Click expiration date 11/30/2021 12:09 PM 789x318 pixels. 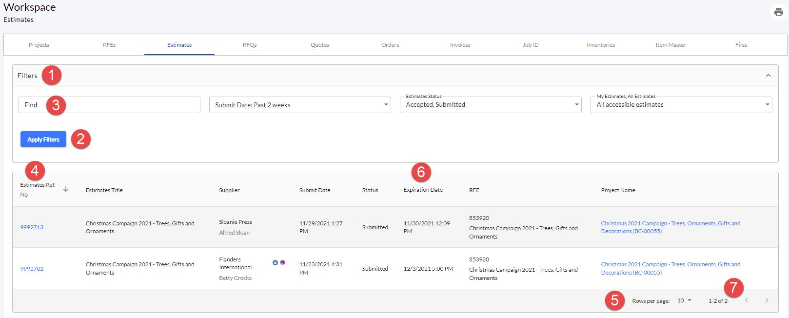click(x=427, y=227)
